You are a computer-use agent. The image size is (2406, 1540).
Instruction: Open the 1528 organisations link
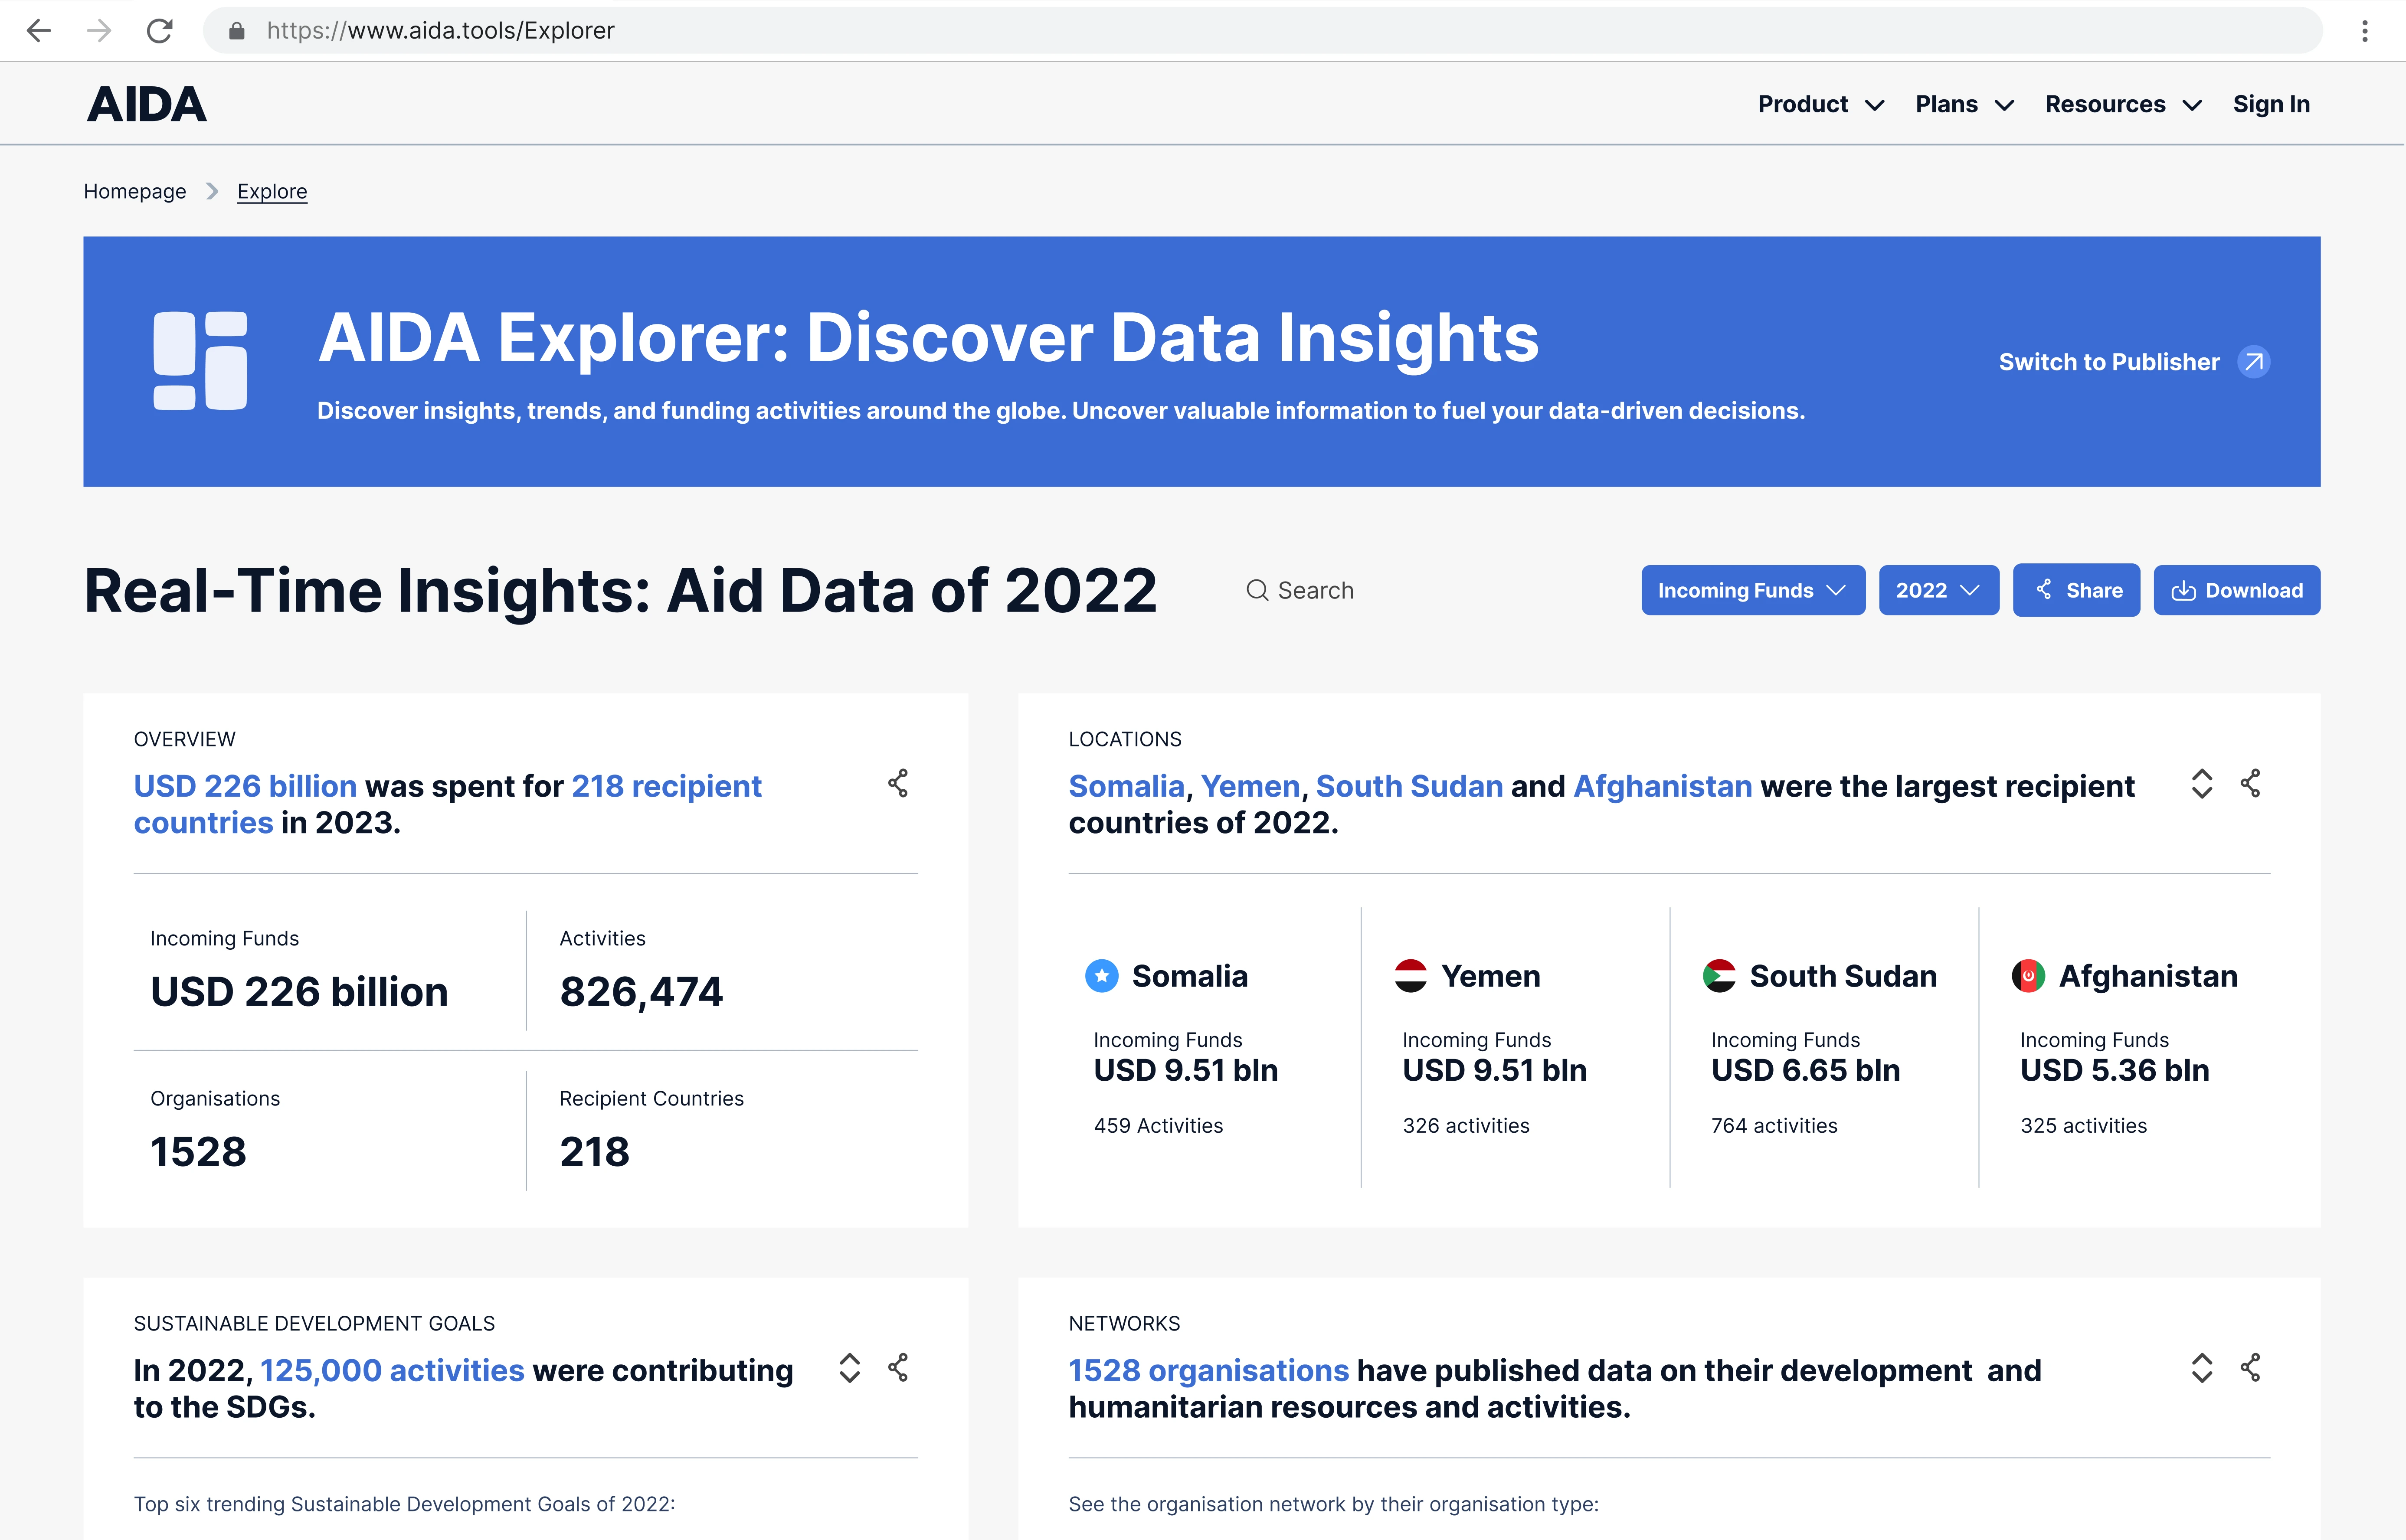coord(1209,1370)
